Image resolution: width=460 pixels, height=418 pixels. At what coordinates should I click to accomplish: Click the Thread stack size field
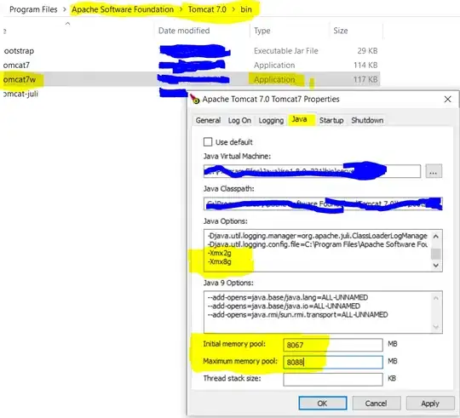pyautogui.click(x=333, y=380)
